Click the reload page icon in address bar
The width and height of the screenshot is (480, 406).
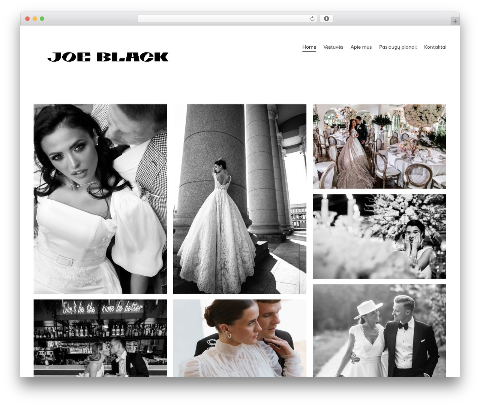pyautogui.click(x=312, y=19)
